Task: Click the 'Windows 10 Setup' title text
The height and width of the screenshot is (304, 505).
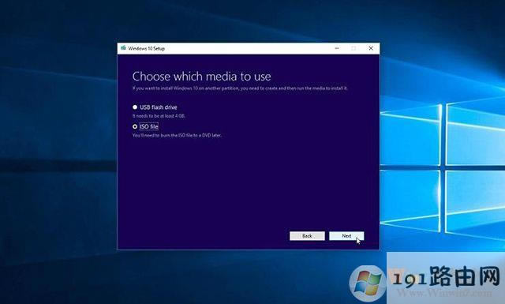Action: 147,48
